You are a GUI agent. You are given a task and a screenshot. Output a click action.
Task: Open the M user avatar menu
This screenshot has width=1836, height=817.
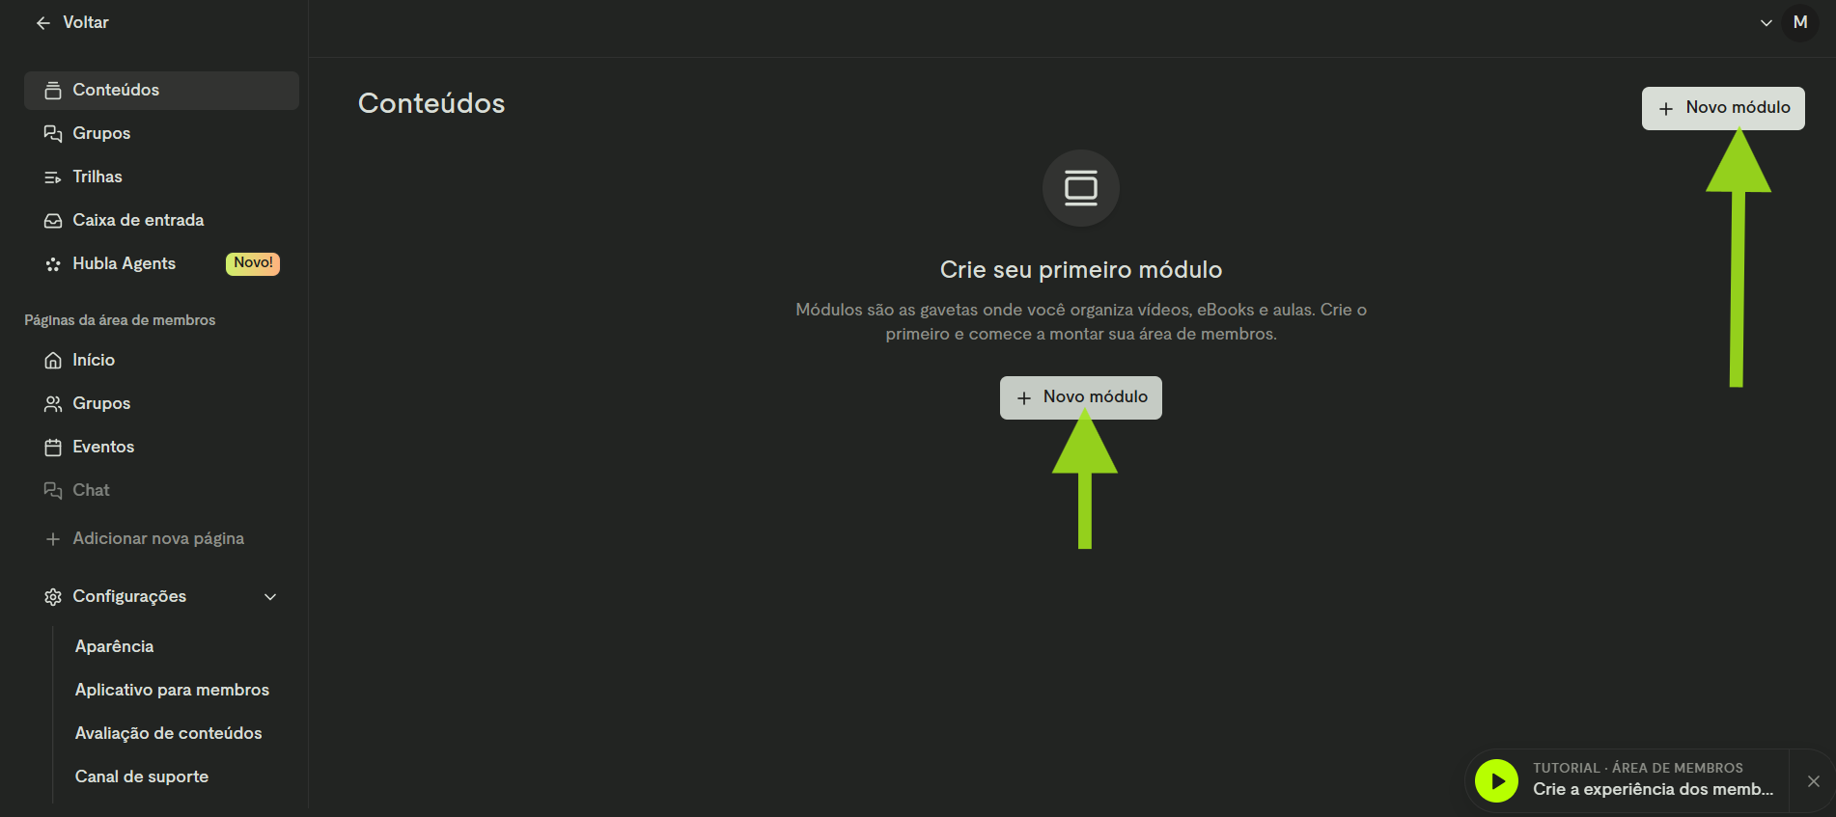click(1800, 22)
